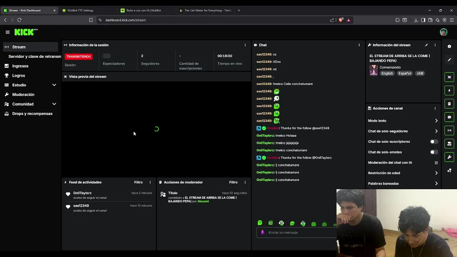Screen dimensions: 457x257
Task: Click the chill tag in stream info
Action: click(420, 74)
